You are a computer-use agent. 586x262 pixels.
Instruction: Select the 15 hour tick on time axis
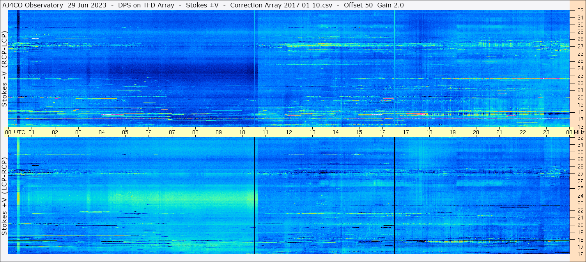pos(359,132)
